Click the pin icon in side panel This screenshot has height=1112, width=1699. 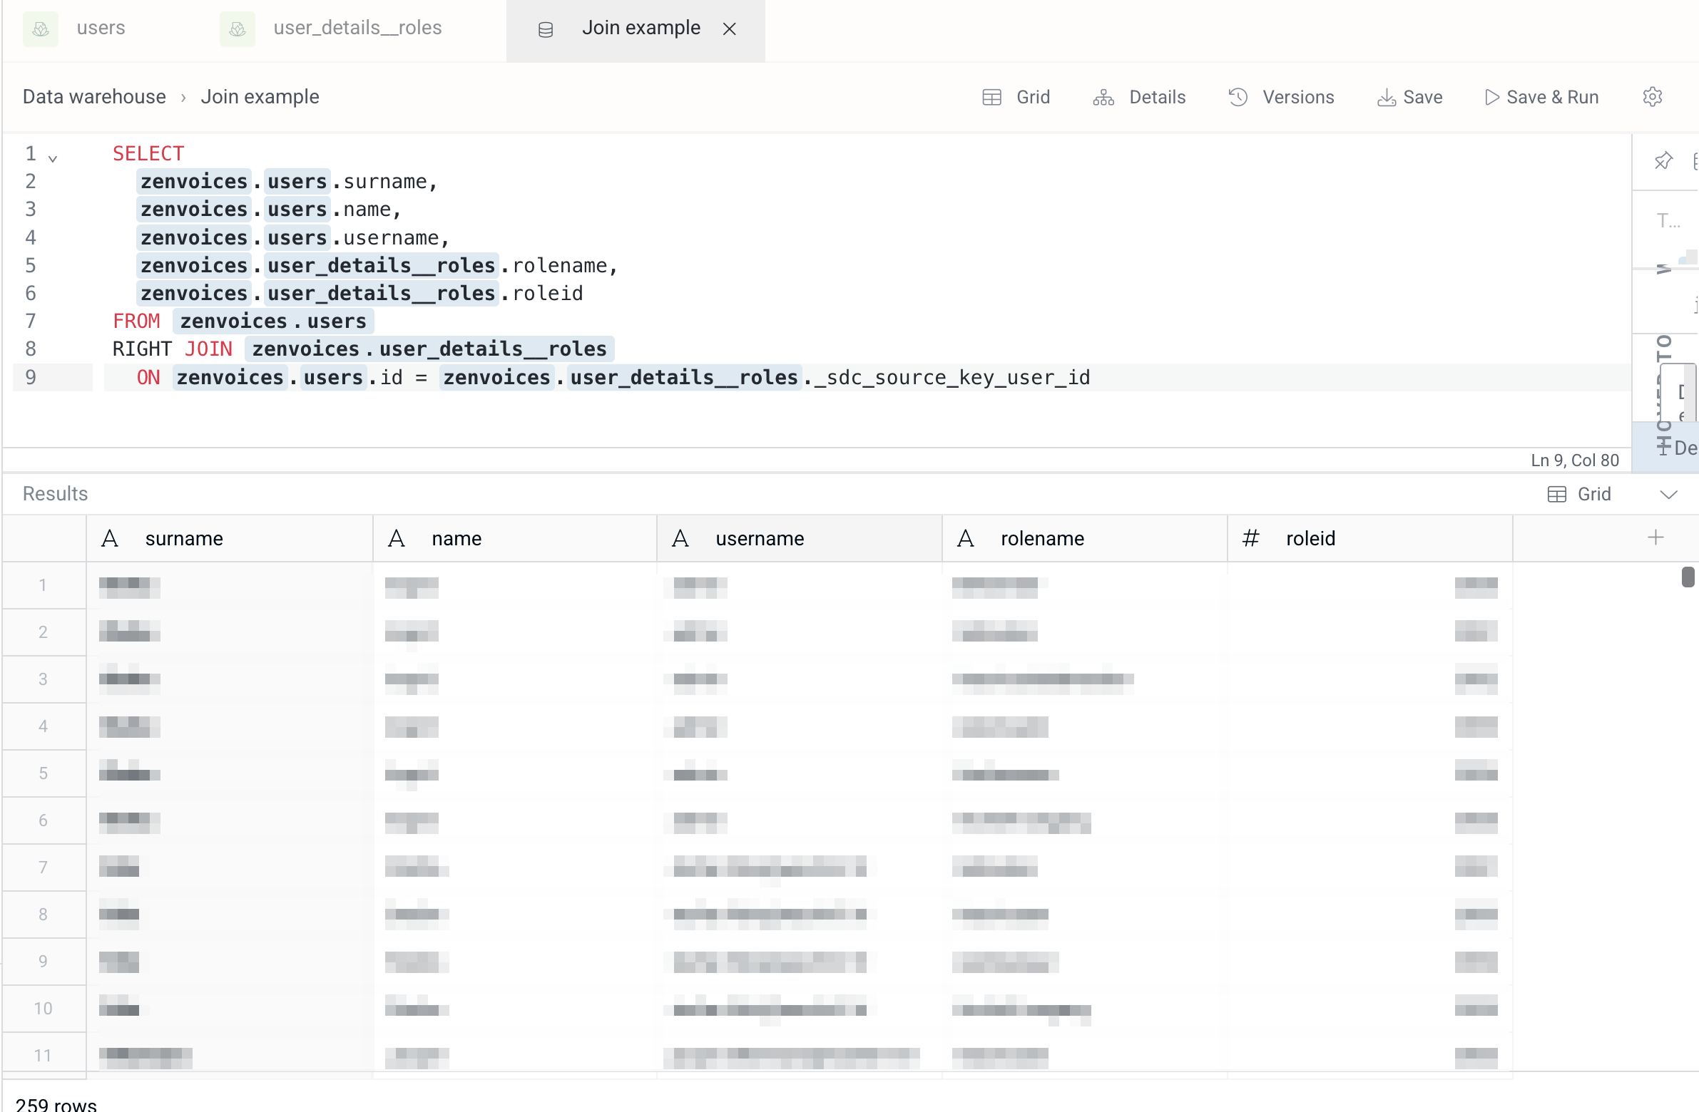click(1663, 161)
